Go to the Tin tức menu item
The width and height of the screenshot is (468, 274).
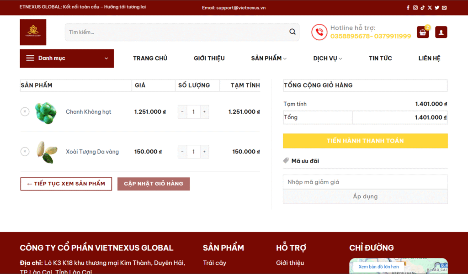tap(380, 58)
